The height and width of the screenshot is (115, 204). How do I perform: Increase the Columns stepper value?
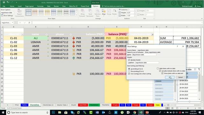click(135, 9)
